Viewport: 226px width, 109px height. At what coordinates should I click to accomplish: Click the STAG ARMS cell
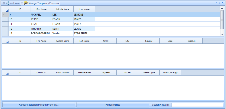click(x=84, y=34)
